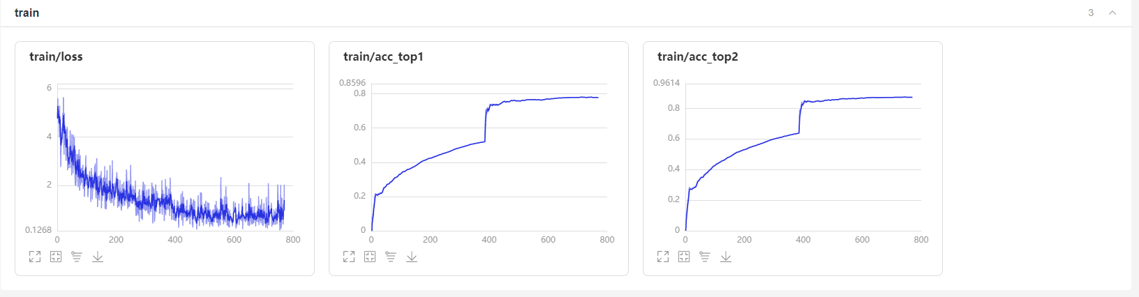This screenshot has width=1139, height=297.
Task: Click the jump point on train/acc_top1 curve
Action: coord(485,125)
